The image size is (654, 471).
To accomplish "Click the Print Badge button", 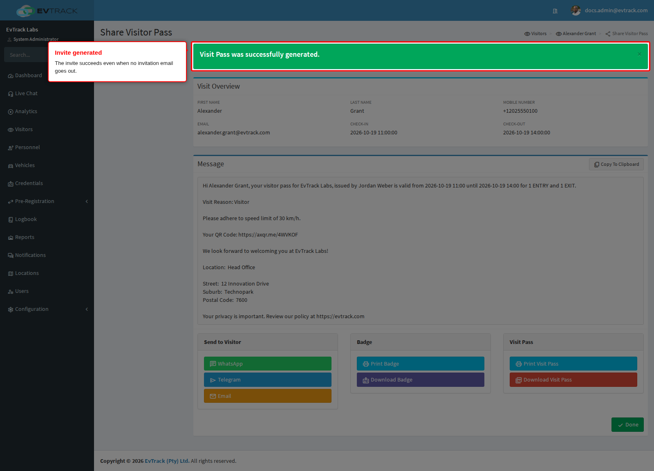I will (421, 364).
